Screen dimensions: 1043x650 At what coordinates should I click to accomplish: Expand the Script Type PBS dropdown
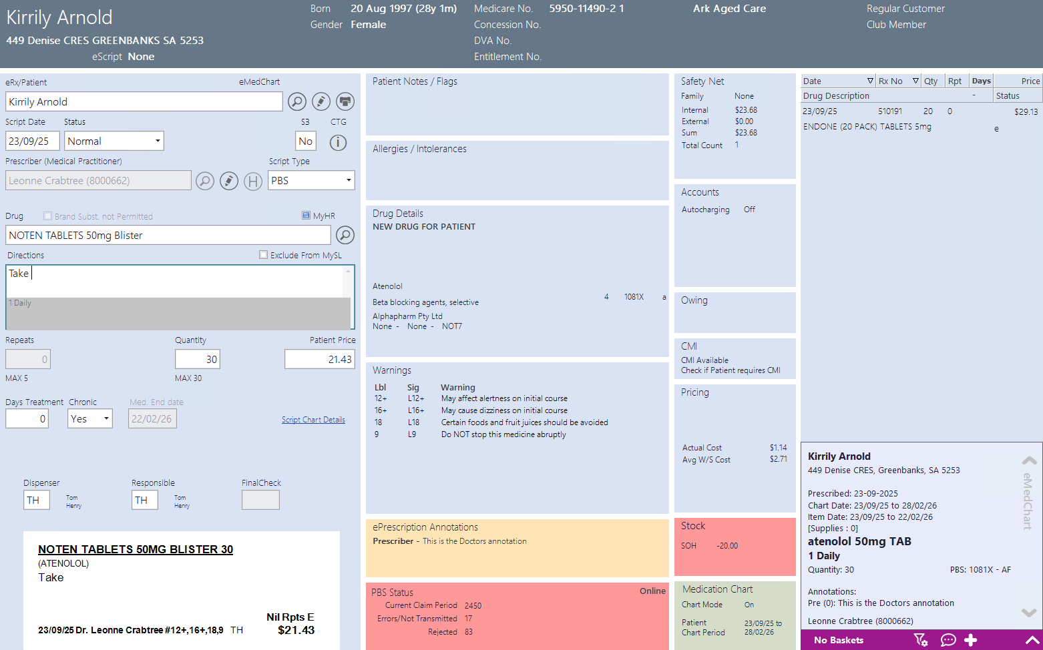311,181
